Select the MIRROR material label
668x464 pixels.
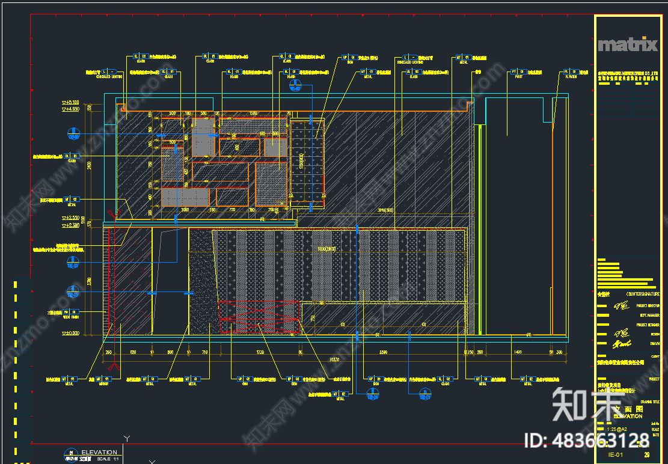(x=103, y=384)
